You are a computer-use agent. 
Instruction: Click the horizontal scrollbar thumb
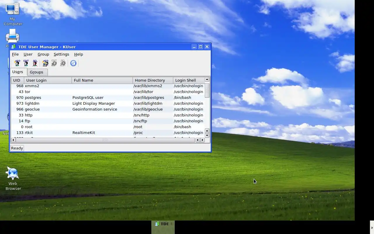[105, 140]
